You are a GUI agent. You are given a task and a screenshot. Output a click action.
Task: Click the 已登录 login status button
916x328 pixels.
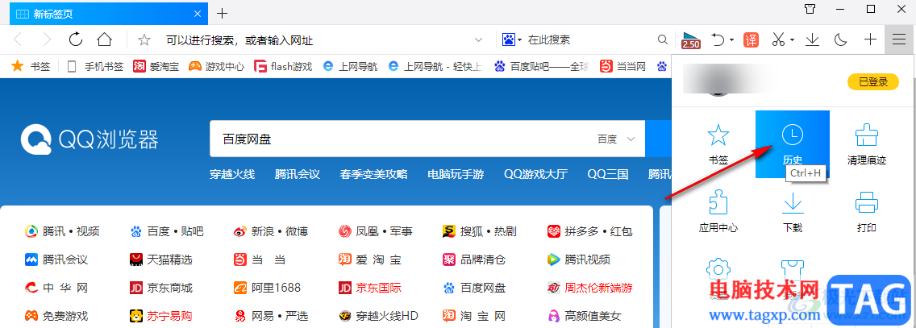tap(872, 82)
